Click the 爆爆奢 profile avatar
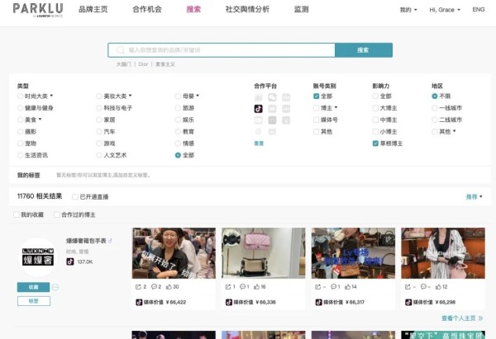Viewport: 496px width, 339px height. 38,257
